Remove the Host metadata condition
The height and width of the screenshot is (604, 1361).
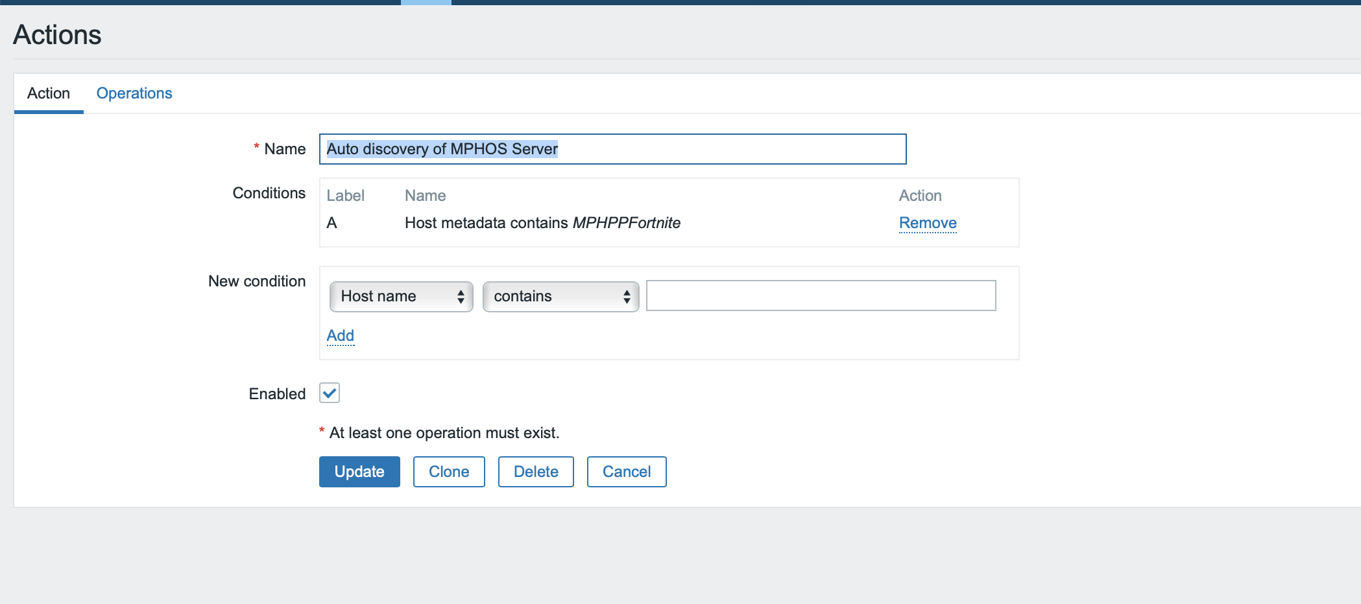[x=928, y=223]
